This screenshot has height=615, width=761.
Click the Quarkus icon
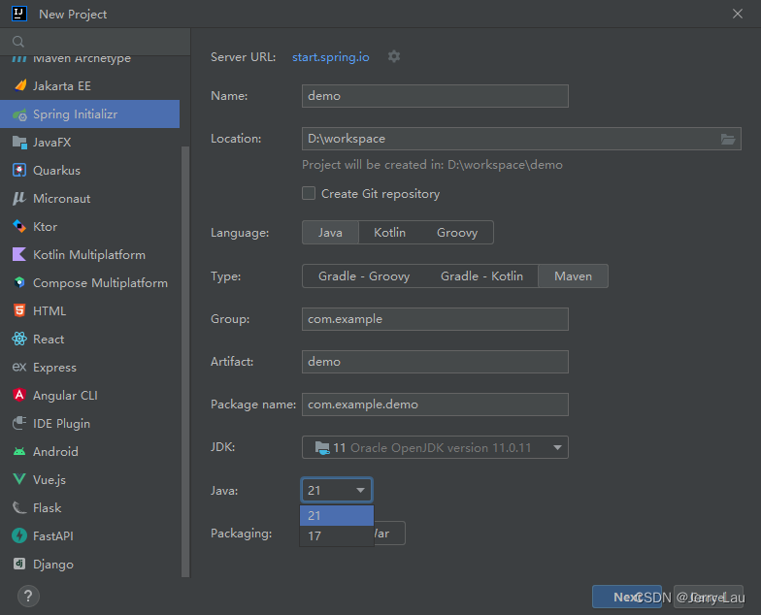19,171
